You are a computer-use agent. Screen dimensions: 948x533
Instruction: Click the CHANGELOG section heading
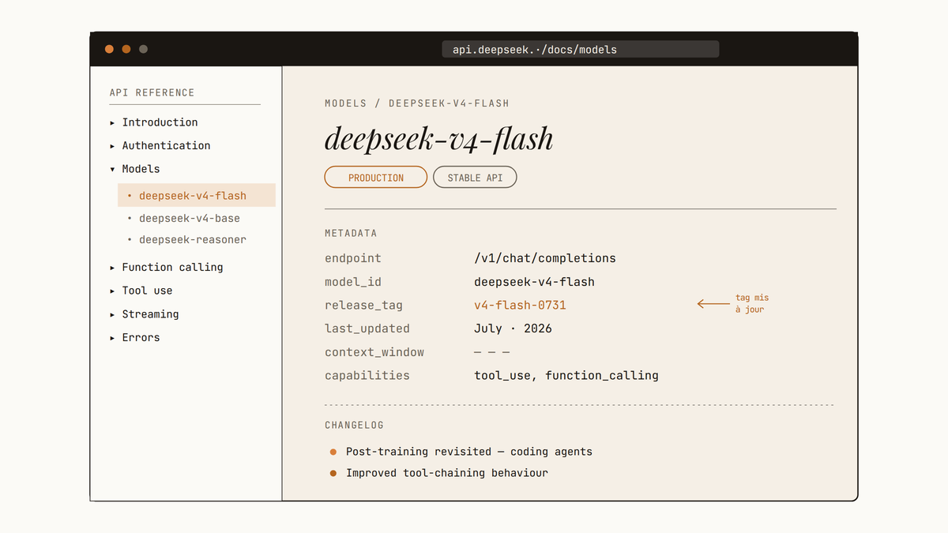[x=354, y=426]
